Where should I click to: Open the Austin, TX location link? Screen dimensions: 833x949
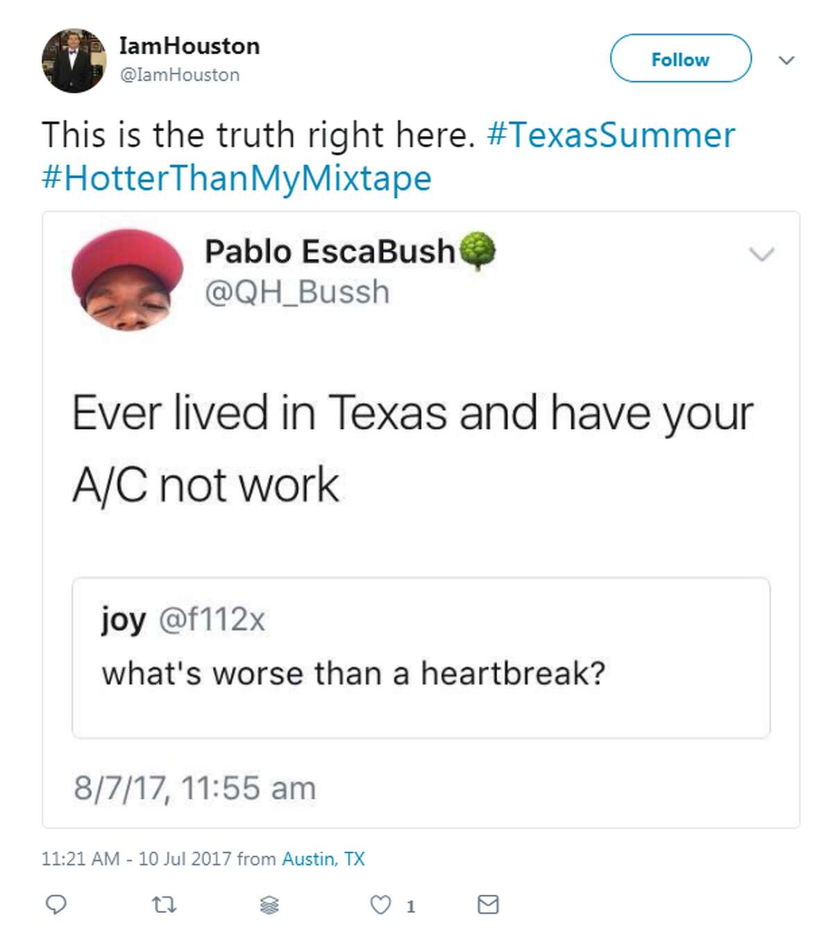323,859
